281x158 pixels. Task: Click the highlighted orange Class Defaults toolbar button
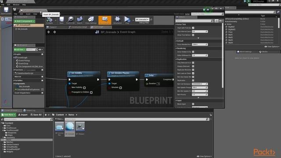pyautogui.click(x=104, y=20)
